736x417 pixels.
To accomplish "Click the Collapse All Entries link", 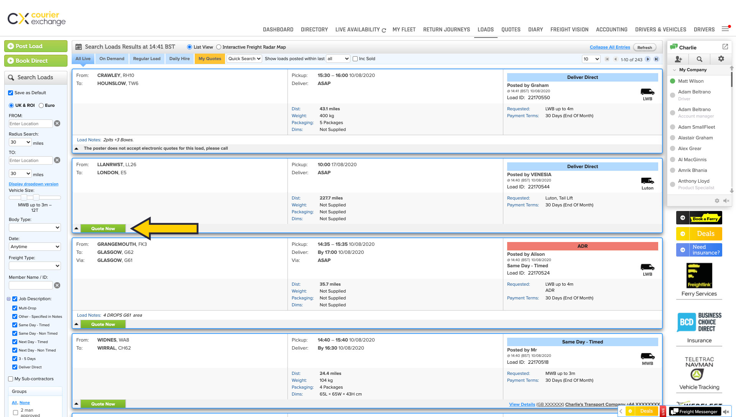I will click(x=609, y=47).
